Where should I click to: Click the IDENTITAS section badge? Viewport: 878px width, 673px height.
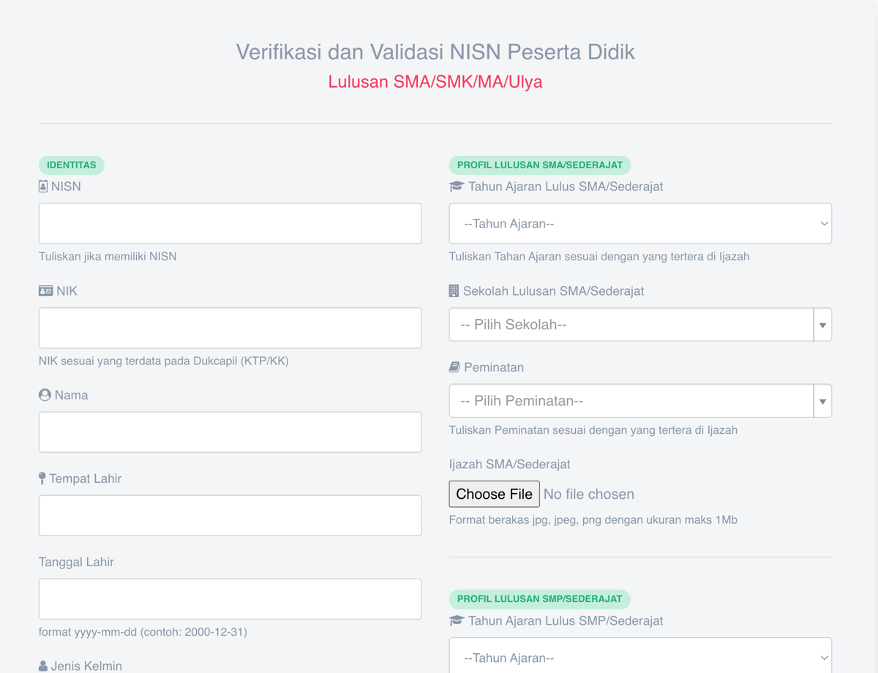[x=71, y=165]
